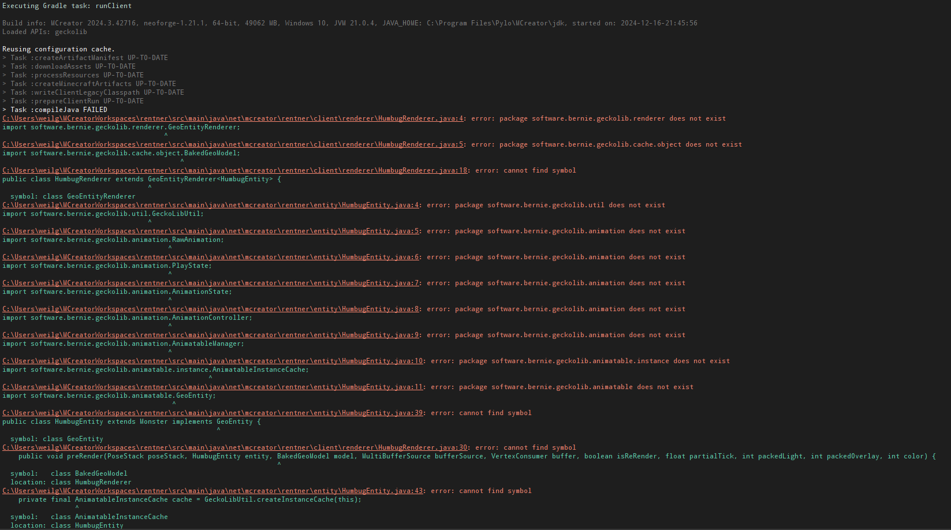The width and height of the screenshot is (951, 530).
Task: Click the 'public class HumbugRenderer extends' code line
Action: point(141,179)
